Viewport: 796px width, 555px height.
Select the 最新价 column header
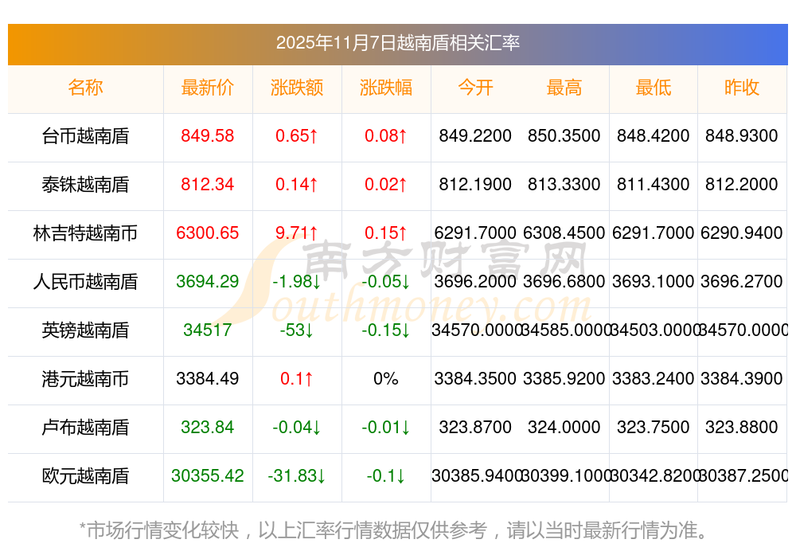pos(208,88)
